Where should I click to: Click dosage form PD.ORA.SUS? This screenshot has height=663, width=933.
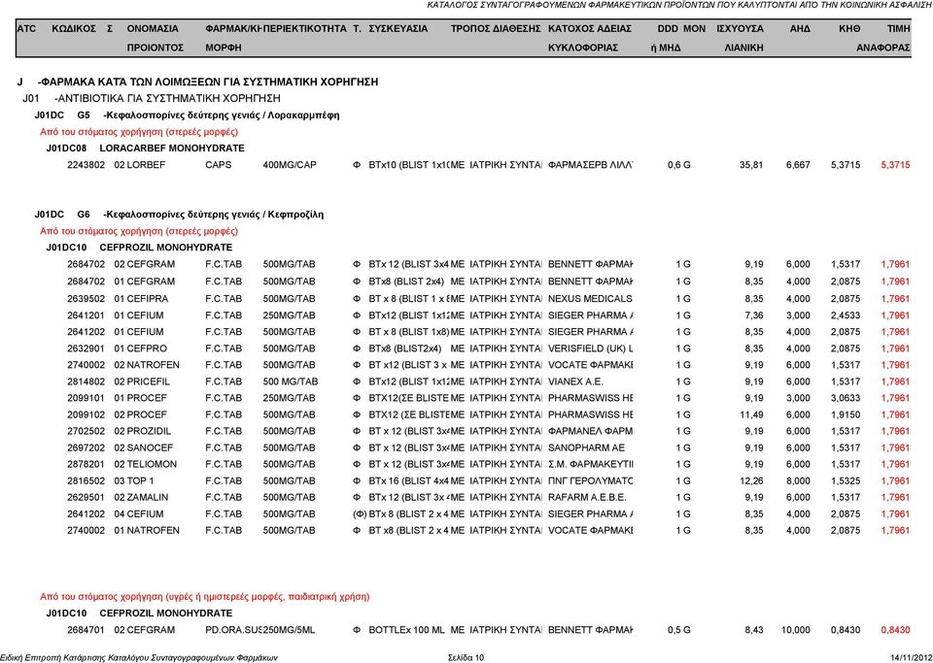[233, 630]
